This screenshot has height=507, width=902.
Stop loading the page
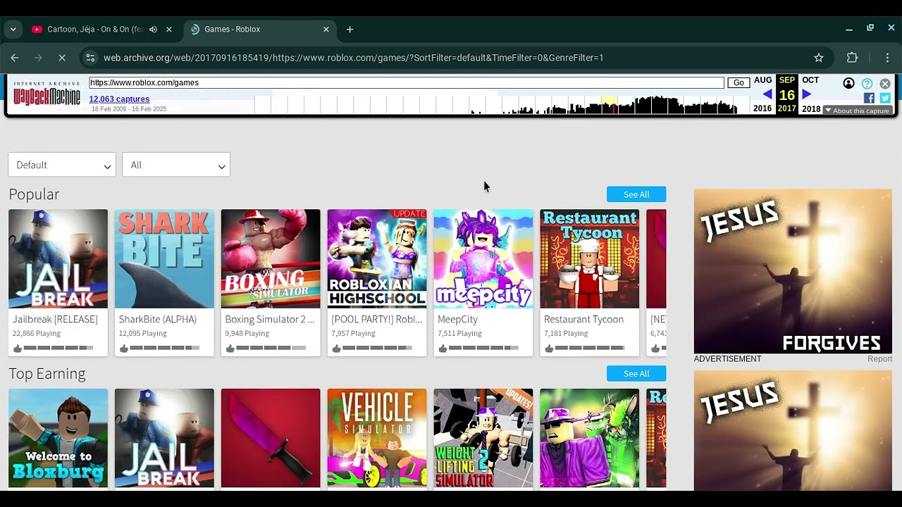click(61, 58)
